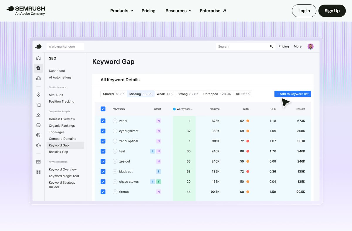
Task: Switch to the Untapped 128.3K tab
Action: (217, 94)
